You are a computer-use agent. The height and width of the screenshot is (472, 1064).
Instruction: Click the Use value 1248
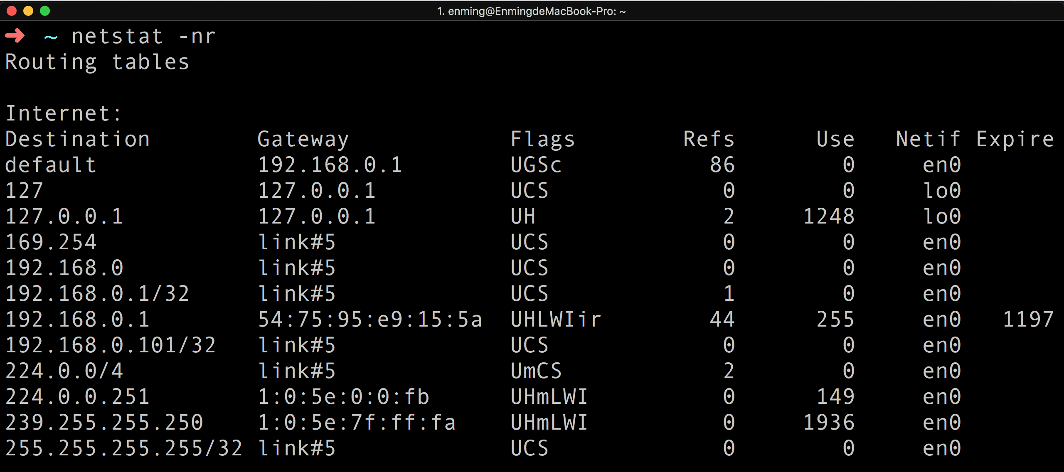pos(829,216)
